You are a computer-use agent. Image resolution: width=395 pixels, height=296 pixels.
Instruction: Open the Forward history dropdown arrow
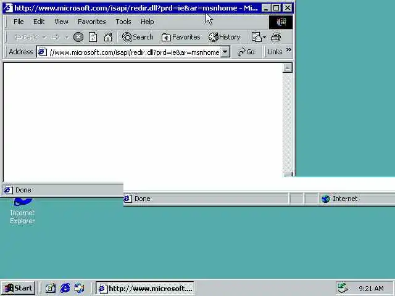[x=66, y=37]
